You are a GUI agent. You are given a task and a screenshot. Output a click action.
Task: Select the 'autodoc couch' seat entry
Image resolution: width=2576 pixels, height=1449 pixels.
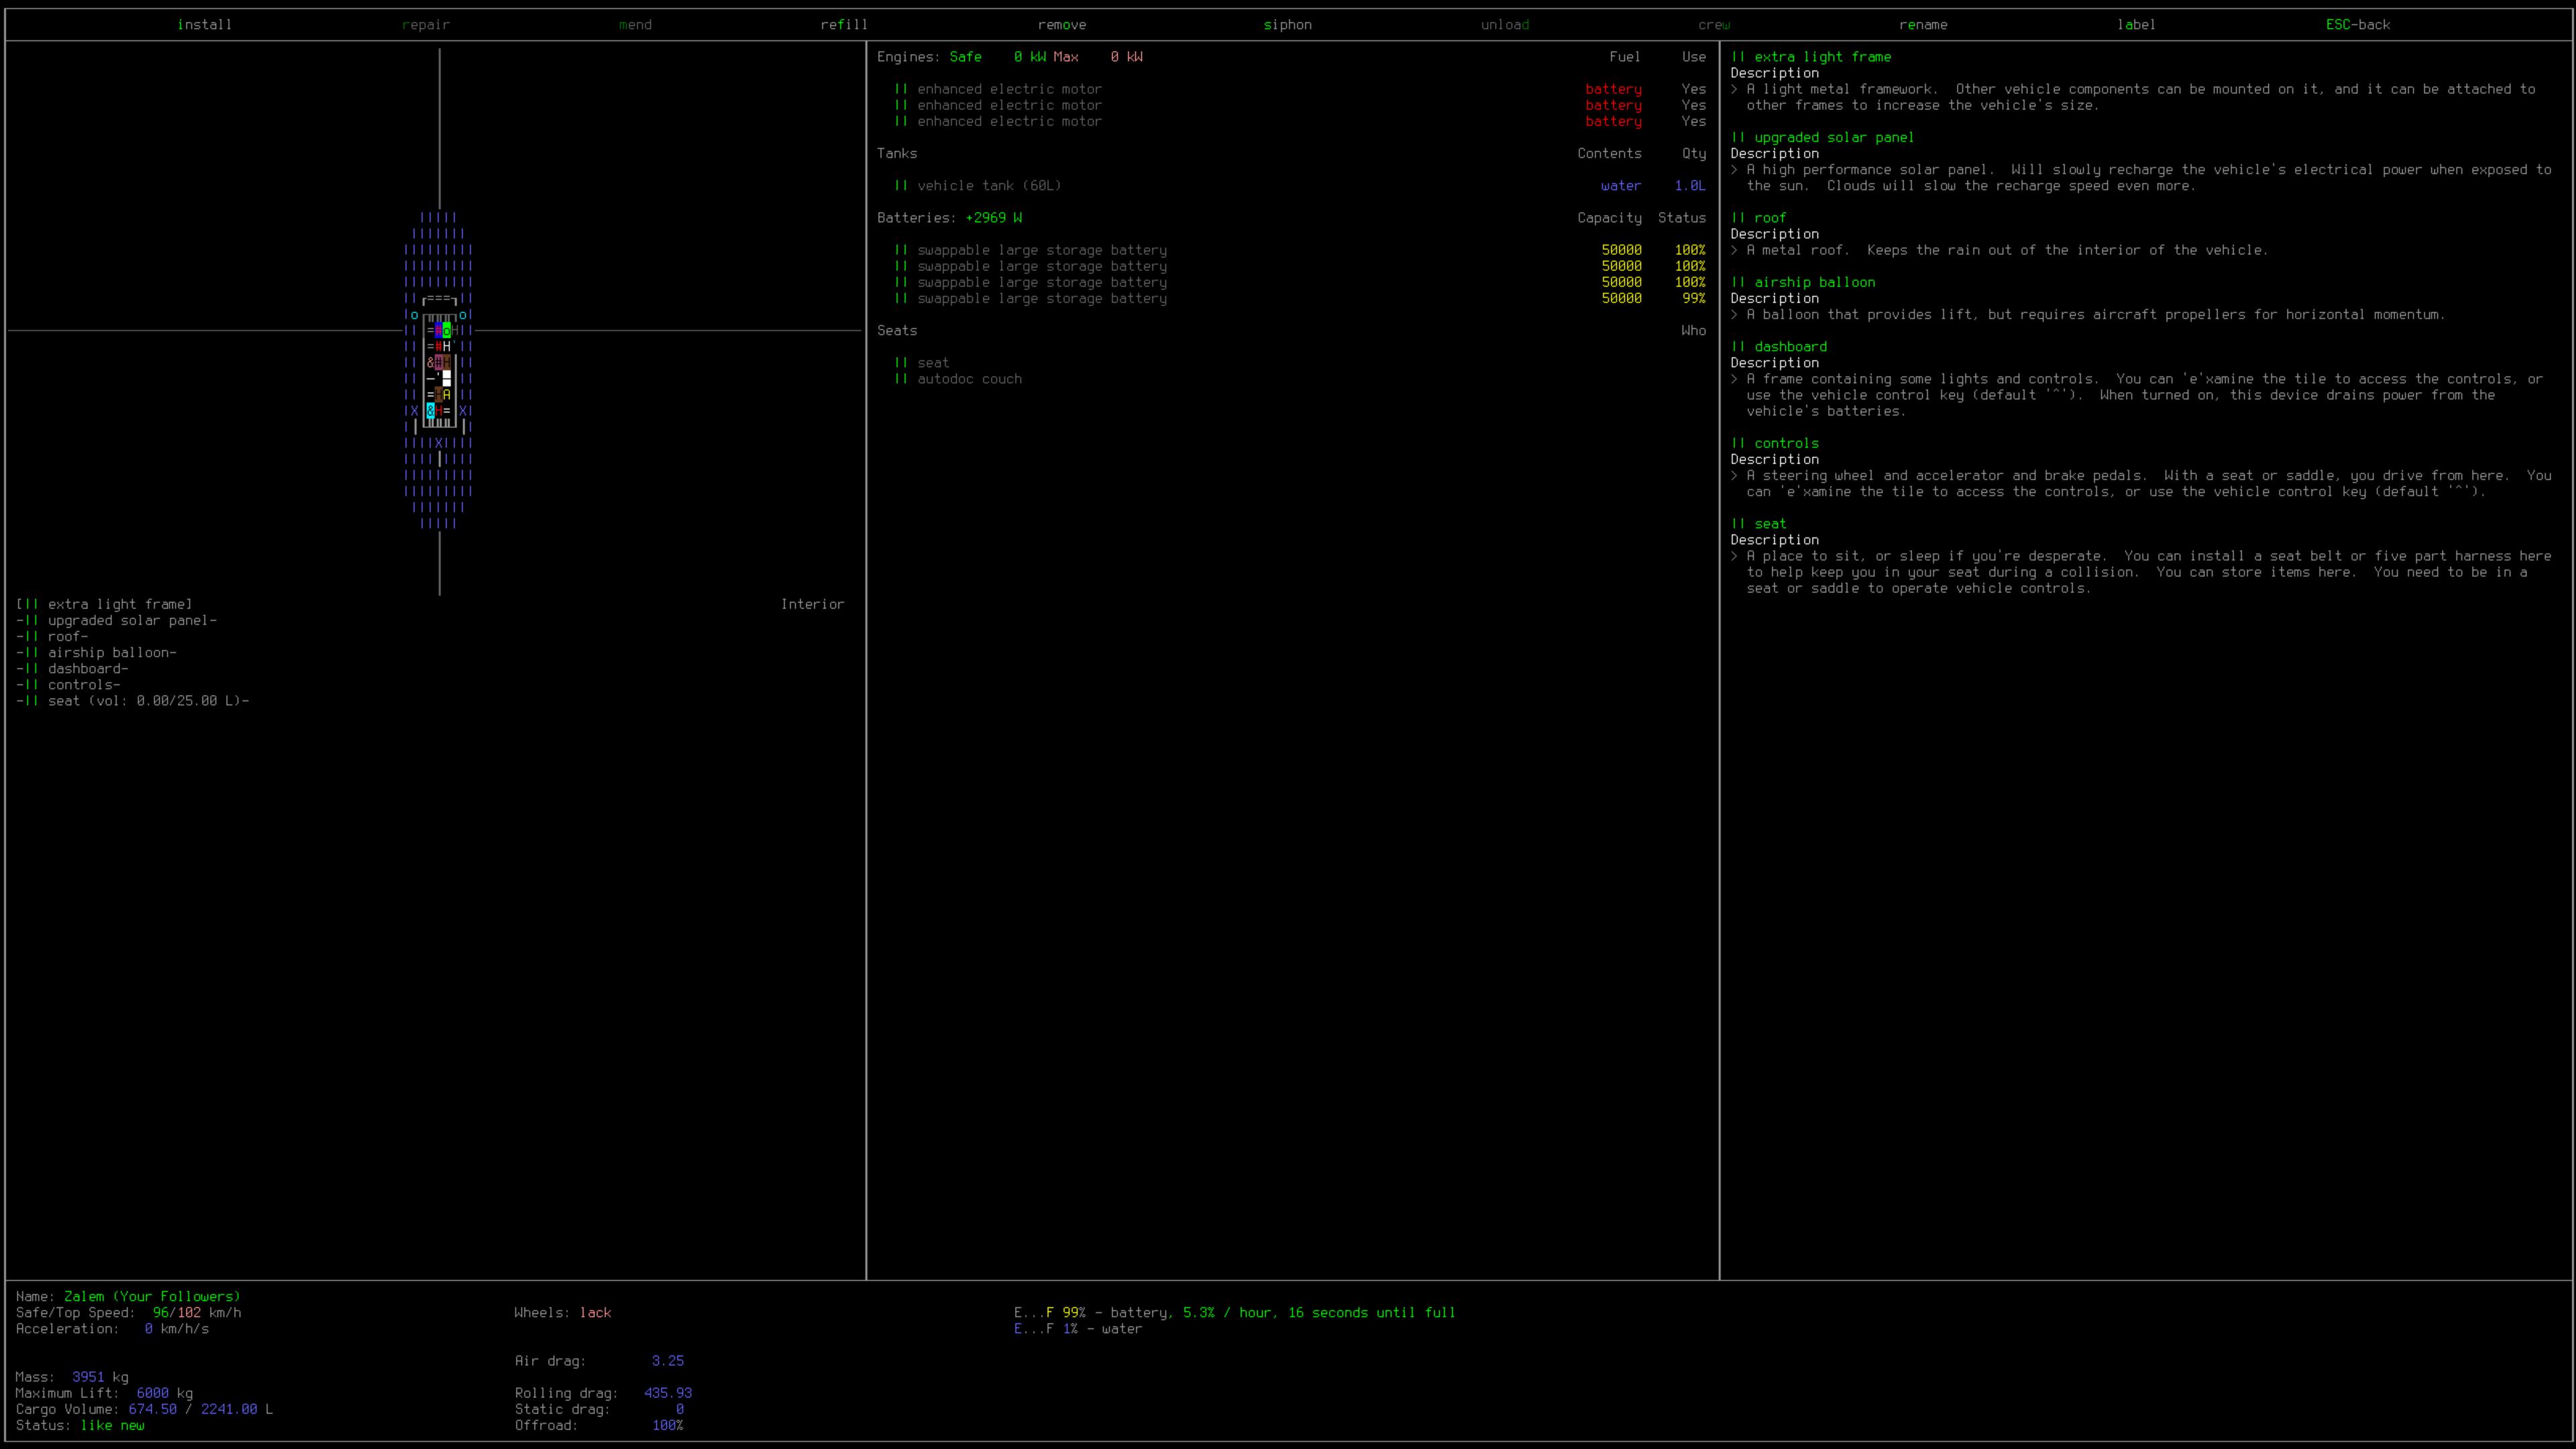point(969,379)
